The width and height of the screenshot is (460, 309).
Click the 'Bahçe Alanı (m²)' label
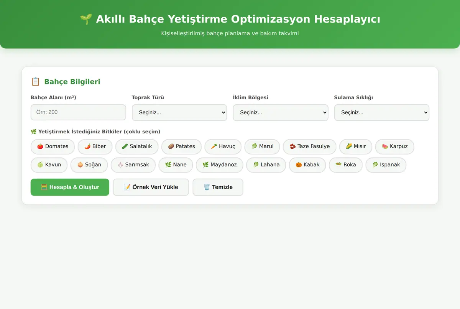(x=53, y=97)
